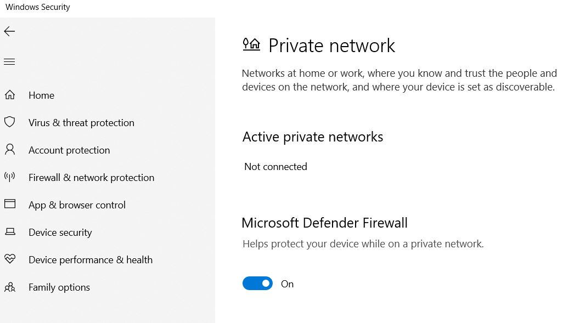Click the Home house icon

tap(10, 95)
